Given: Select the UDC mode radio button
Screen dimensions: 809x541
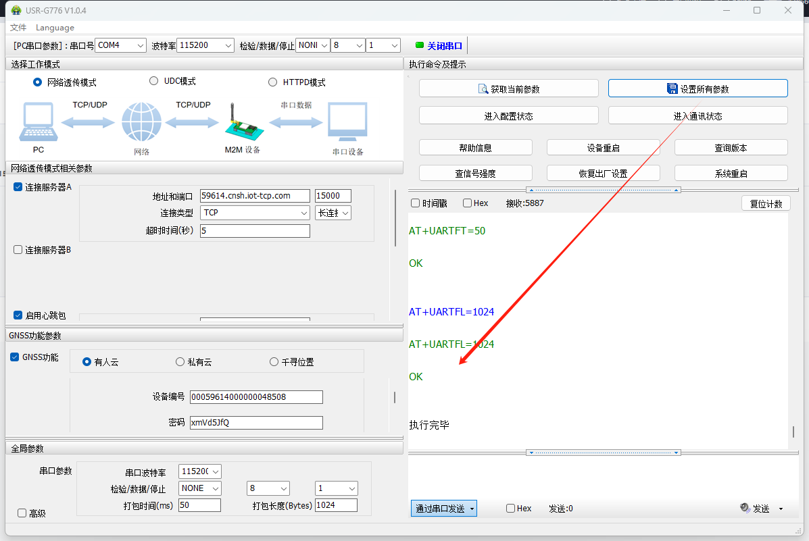Looking at the screenshot, I should point(153,81).
